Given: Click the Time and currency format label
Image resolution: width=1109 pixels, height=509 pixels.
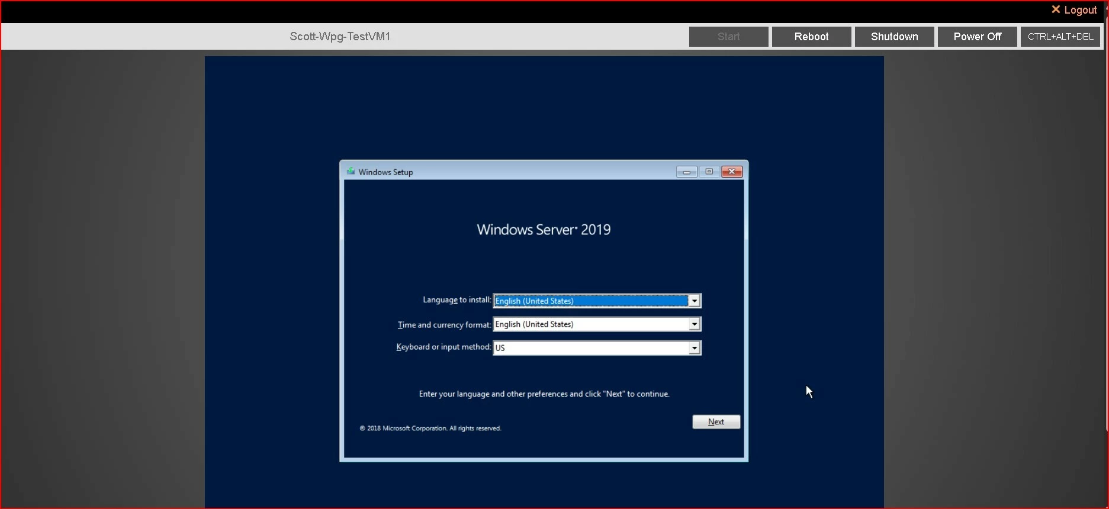Looking at the screenshot, I should pyautogui.click(x=444, y=325).
